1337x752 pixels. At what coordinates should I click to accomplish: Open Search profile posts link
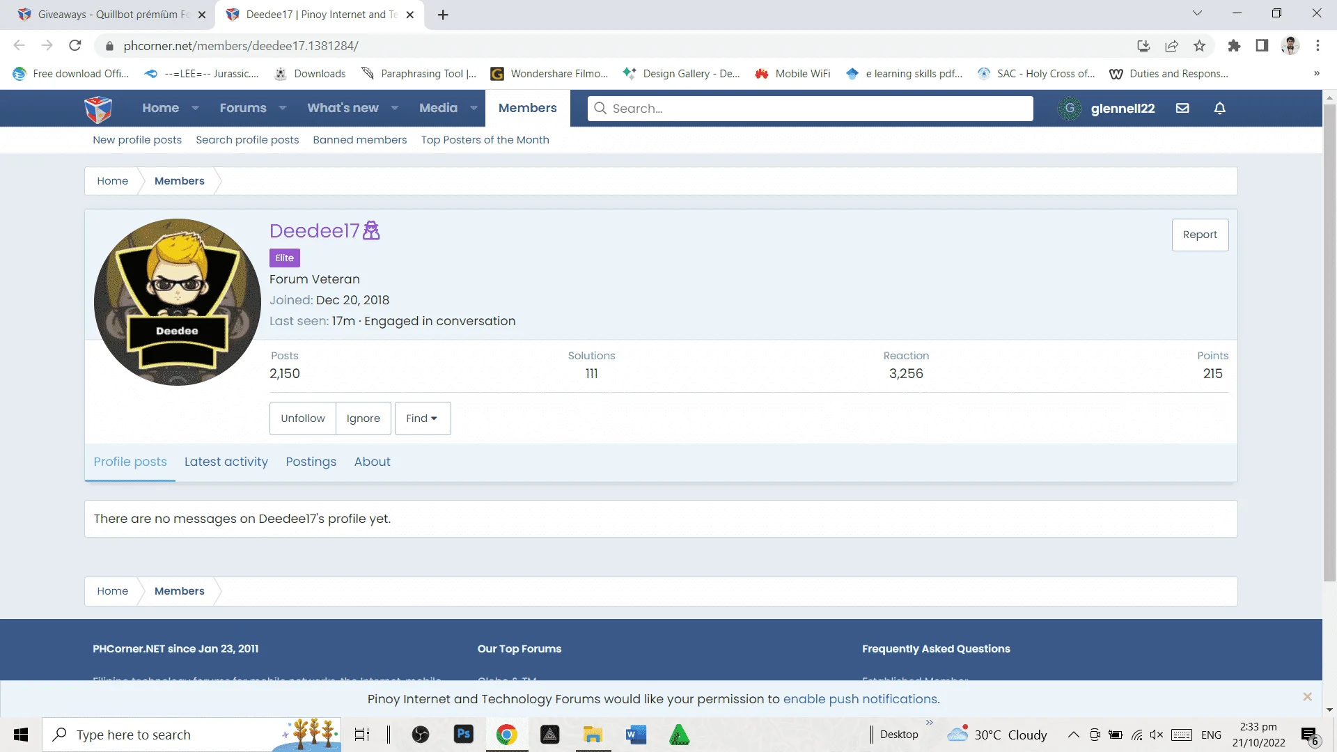point(247,140)
